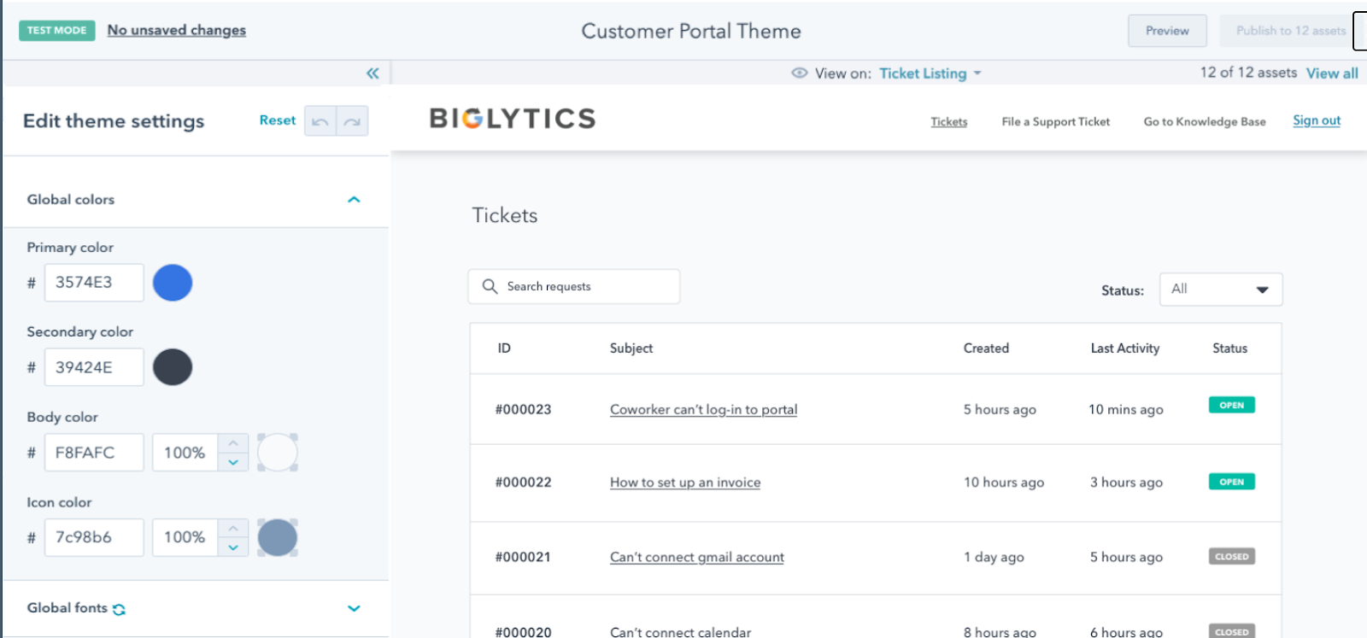The image size is (1367, 638).
Task: Open ticket Can't connect gmail account
Action: pos(697,557)
